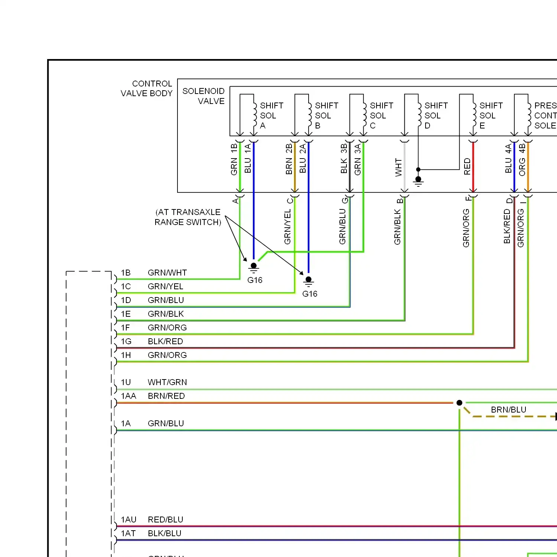Click the "SOLENOID VALVE" label

coord(203,96)
